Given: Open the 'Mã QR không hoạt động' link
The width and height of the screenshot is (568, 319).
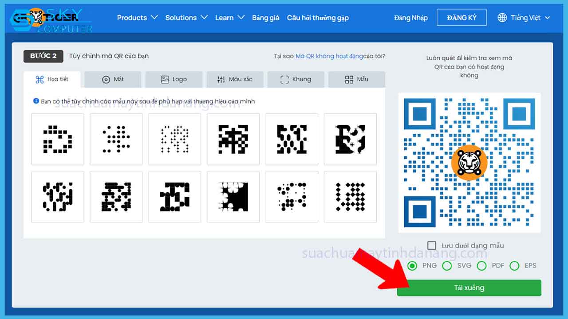Looking at the screenshot, I should (x=329, y=56).
